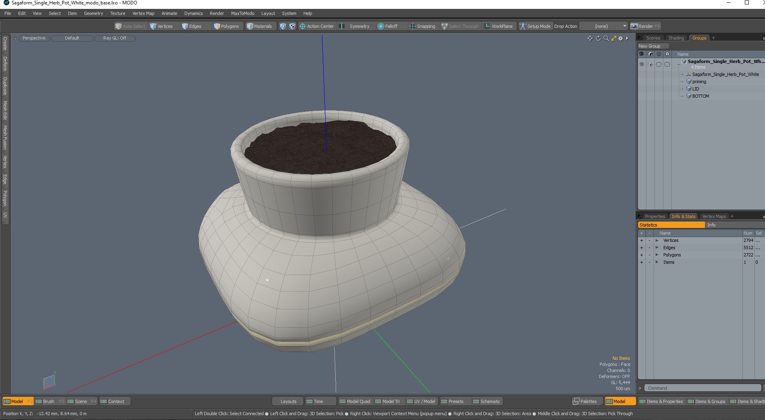The image size is (765, 420).
Task: Expand the viewport options arrow
Action: pyautogui.click(x=627, y=38)
